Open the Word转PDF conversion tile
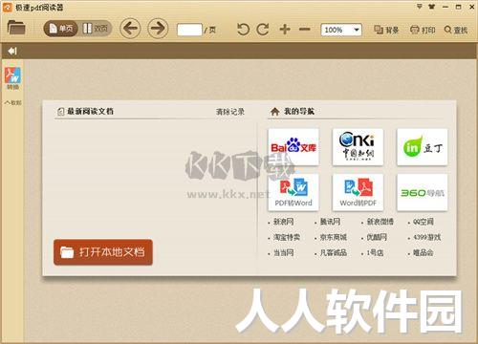 pos(358,192)
